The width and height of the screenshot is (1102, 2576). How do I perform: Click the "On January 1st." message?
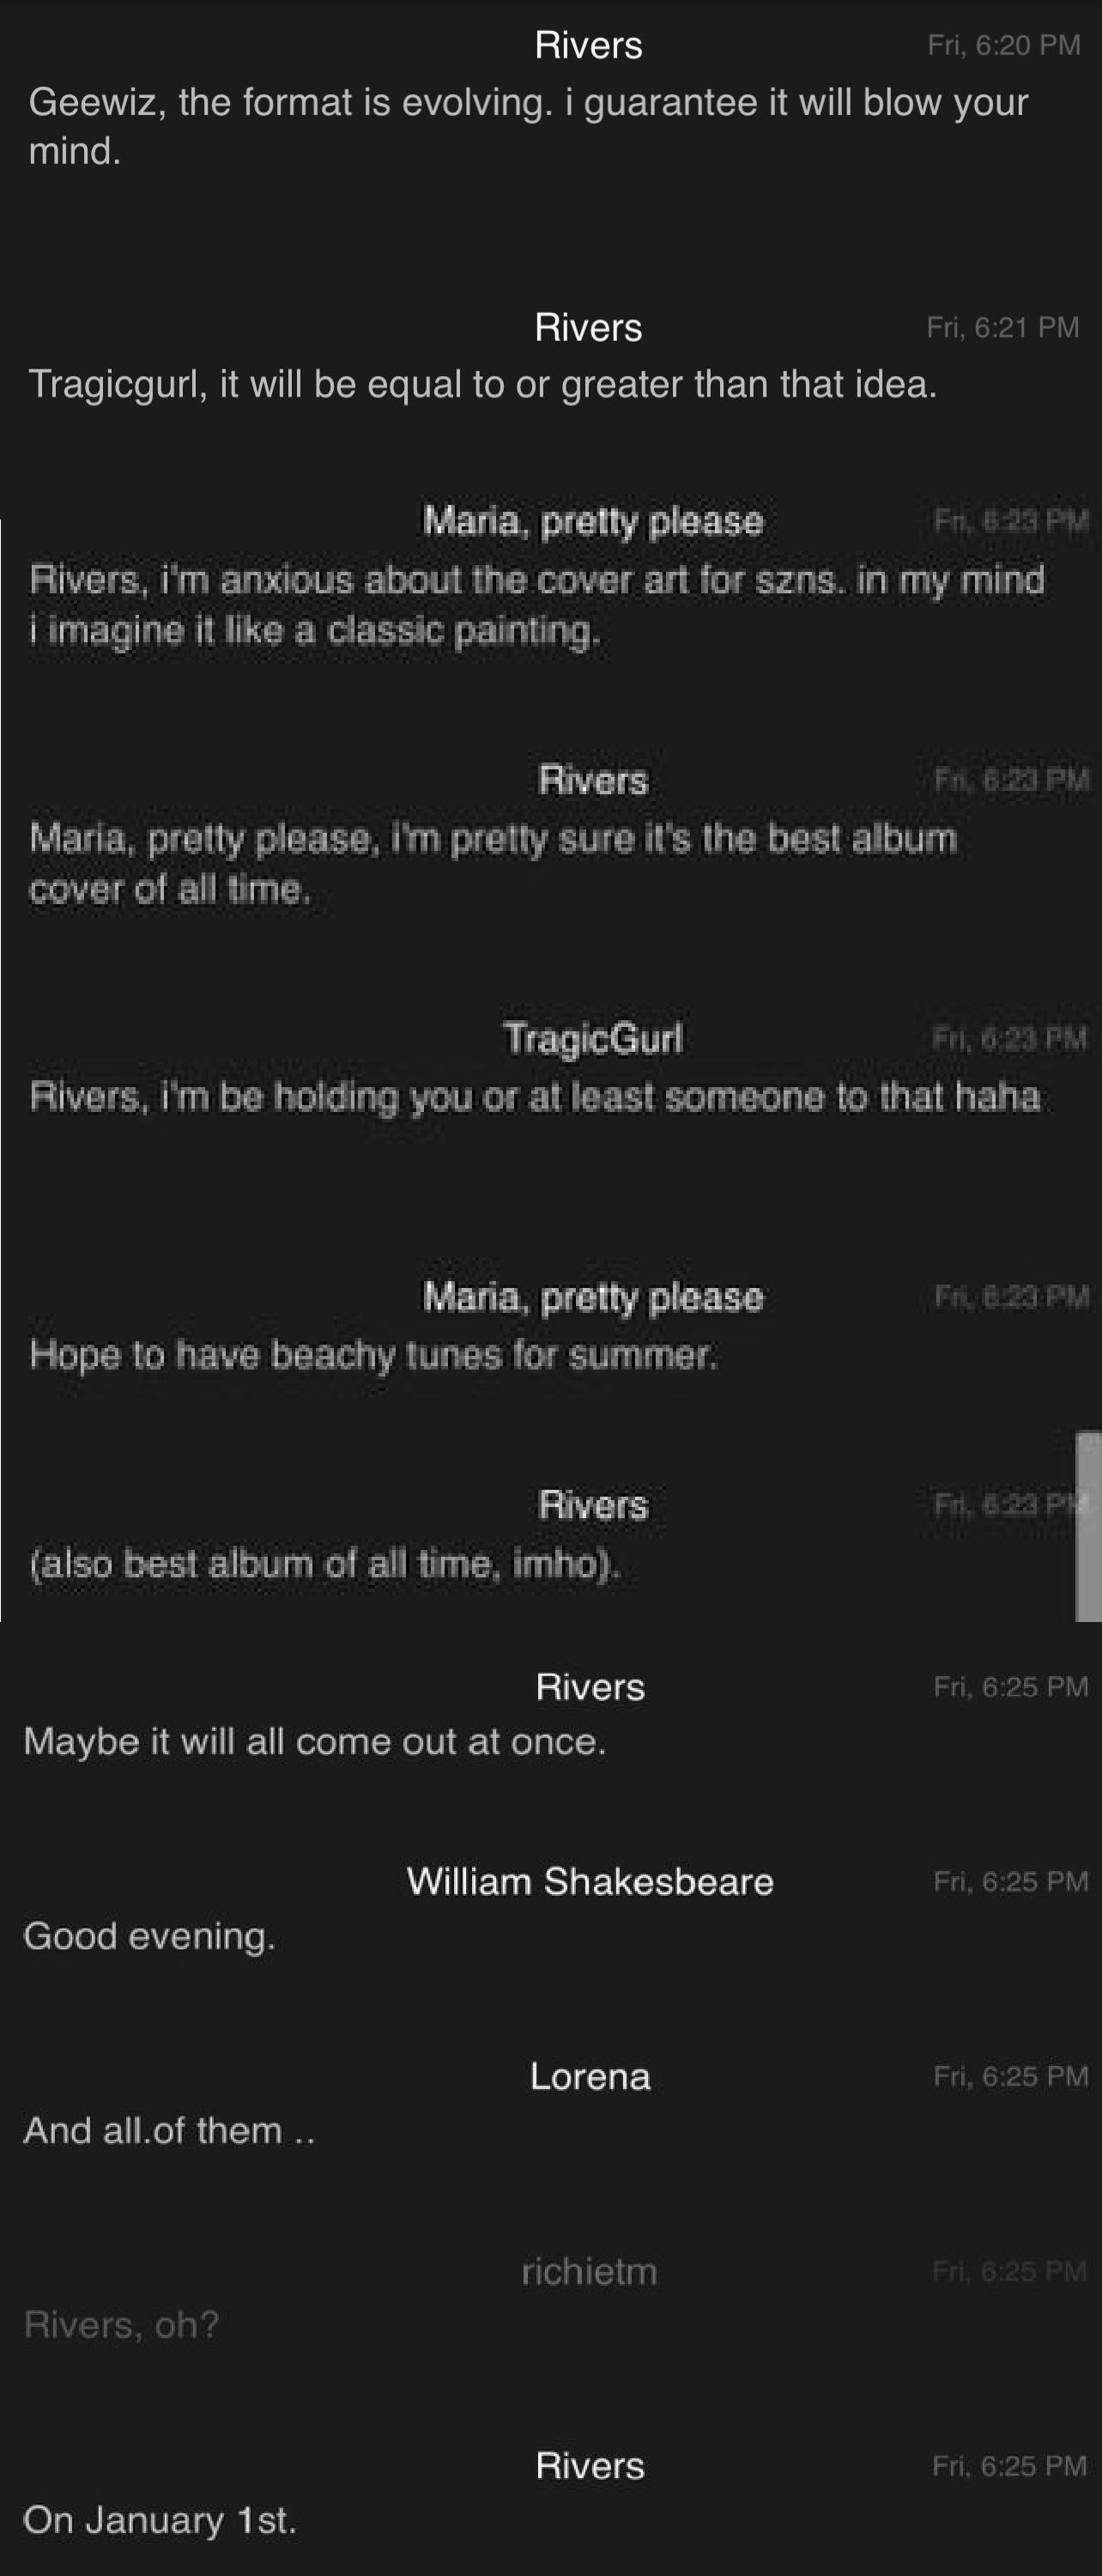(x=160, y=2520)
